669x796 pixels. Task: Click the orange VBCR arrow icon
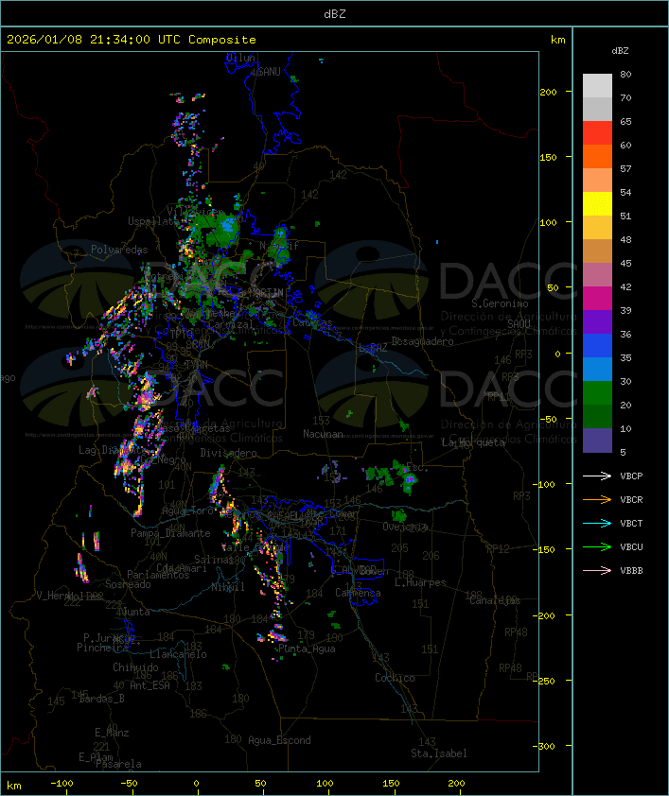pyautogui.click(x=598, y=499)
